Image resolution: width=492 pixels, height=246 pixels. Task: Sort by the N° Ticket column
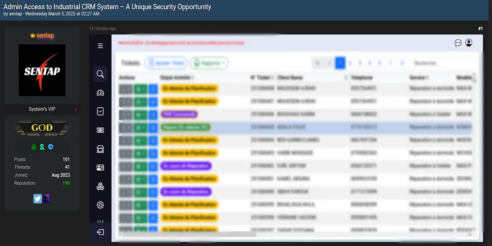pyautogui.click(x=262, y=78)
